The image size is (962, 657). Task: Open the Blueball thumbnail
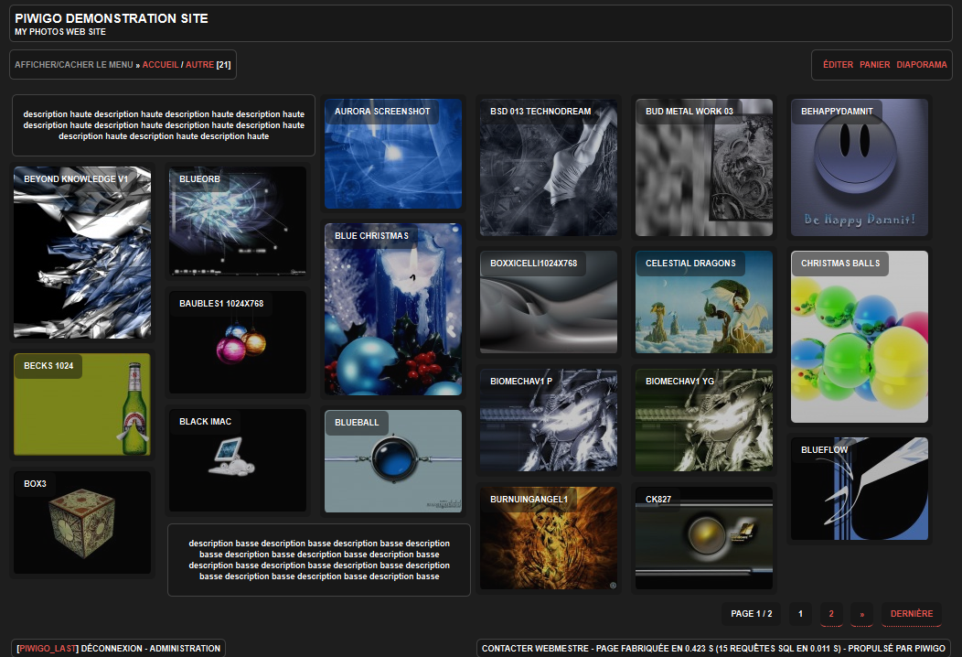(393, 461)
